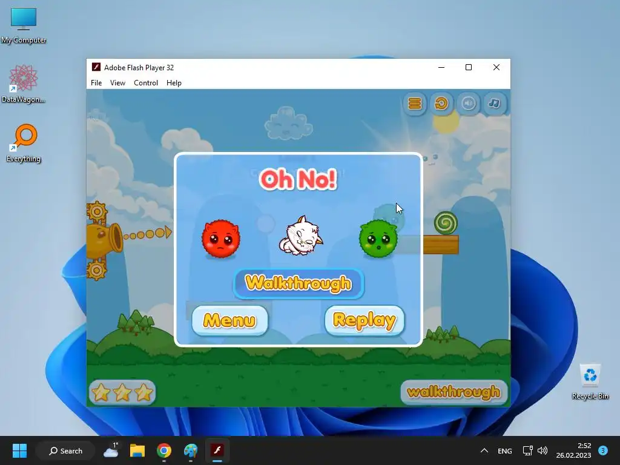Toggle the game music note icon
The width and height of the screenshot is (620, 465).
coord(494,104)
